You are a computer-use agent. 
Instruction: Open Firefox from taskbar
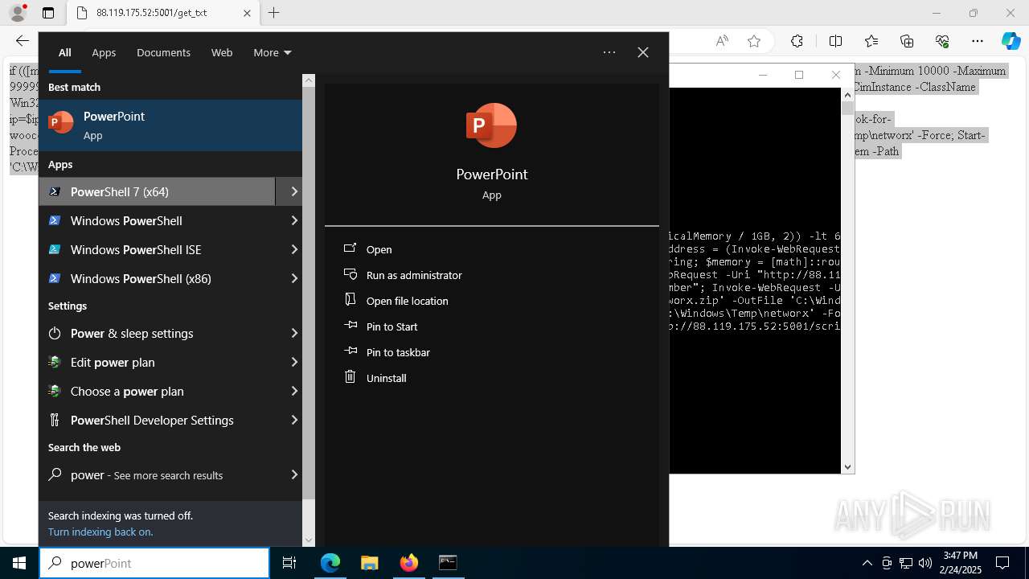pyautogui.click(x=408, y=563)
